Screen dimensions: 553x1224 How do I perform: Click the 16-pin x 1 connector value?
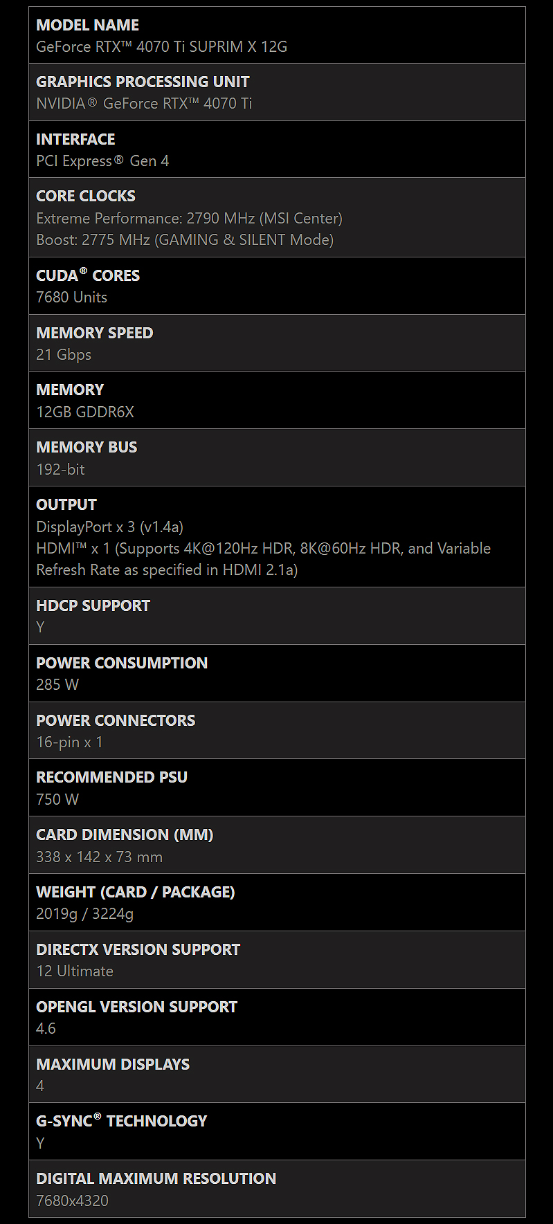69,742
